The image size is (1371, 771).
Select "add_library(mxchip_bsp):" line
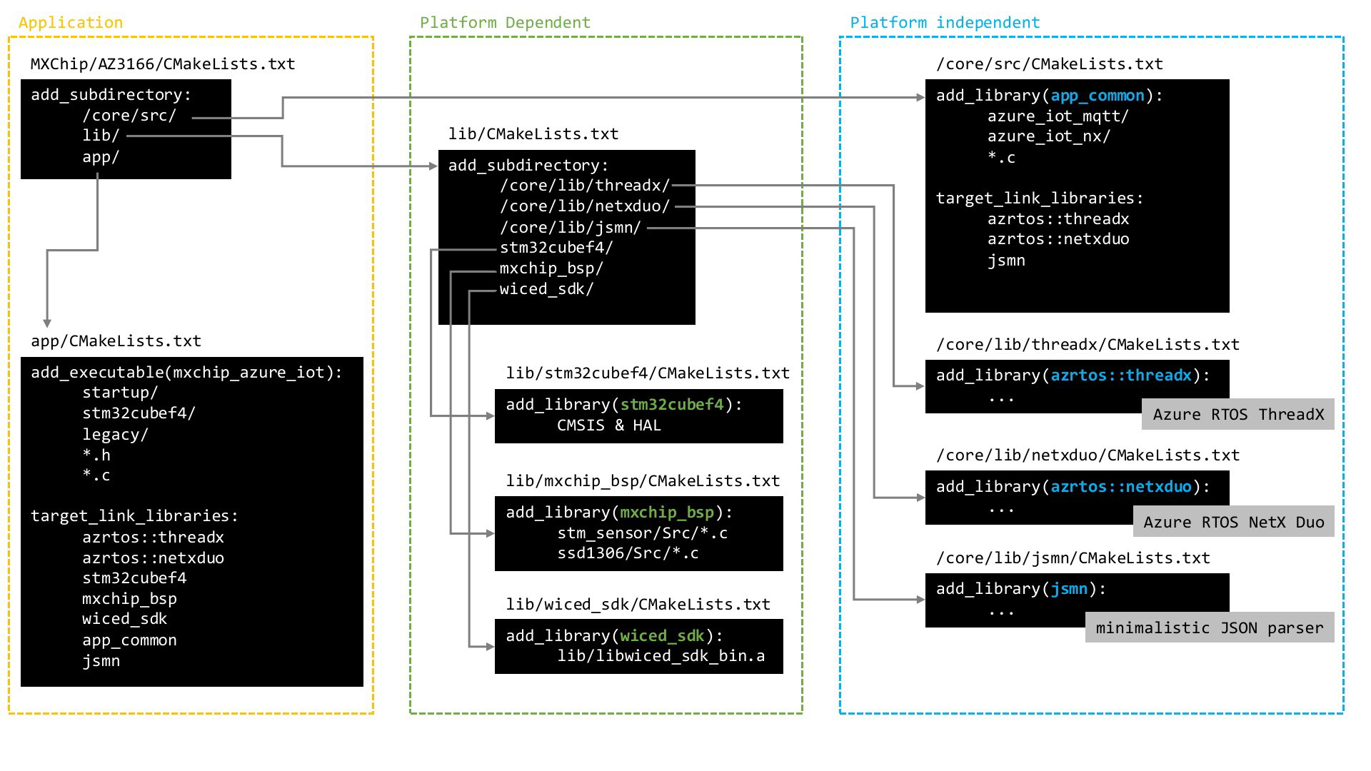pyautogui.click(x=619, y=513)
